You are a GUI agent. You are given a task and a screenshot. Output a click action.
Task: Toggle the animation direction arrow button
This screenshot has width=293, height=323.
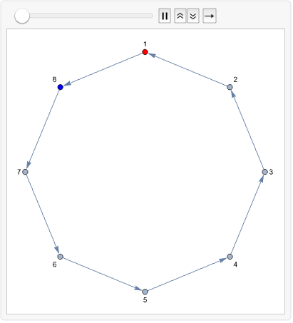pyautogui.click(x=210, y=16)
